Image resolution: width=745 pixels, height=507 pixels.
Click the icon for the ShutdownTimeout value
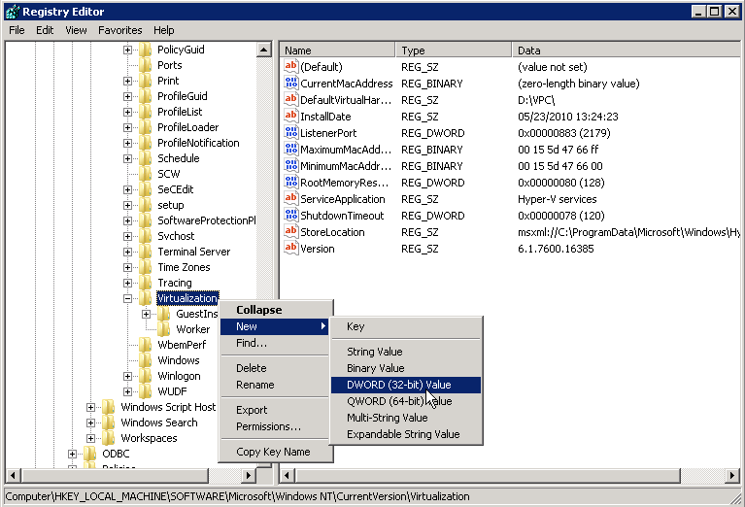click(x=290, y=216)
